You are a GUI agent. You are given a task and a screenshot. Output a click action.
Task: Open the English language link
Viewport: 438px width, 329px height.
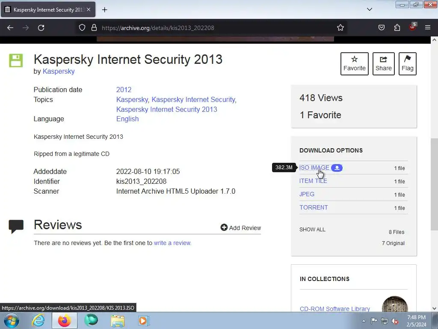click(x=127, y=119)
